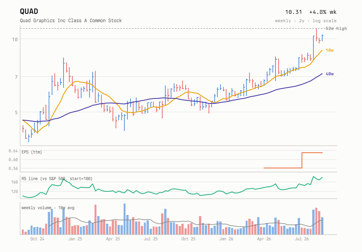Image resolution: width=362 pixels, height=252 pixels.
Task: Click the RS line (vs S&P 500) label
Action: pyautogui.click(x=57, y=179)
